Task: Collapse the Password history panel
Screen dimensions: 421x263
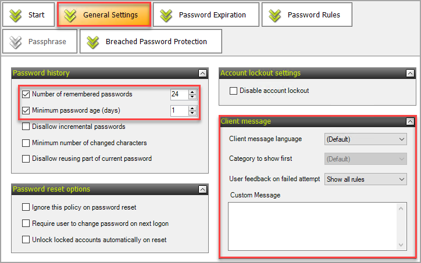Action: pyautogui.click(x=202, y=73)
